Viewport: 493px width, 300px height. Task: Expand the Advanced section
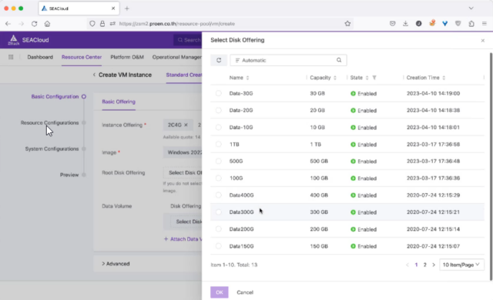pyautogui.click(x=116, y=264)
